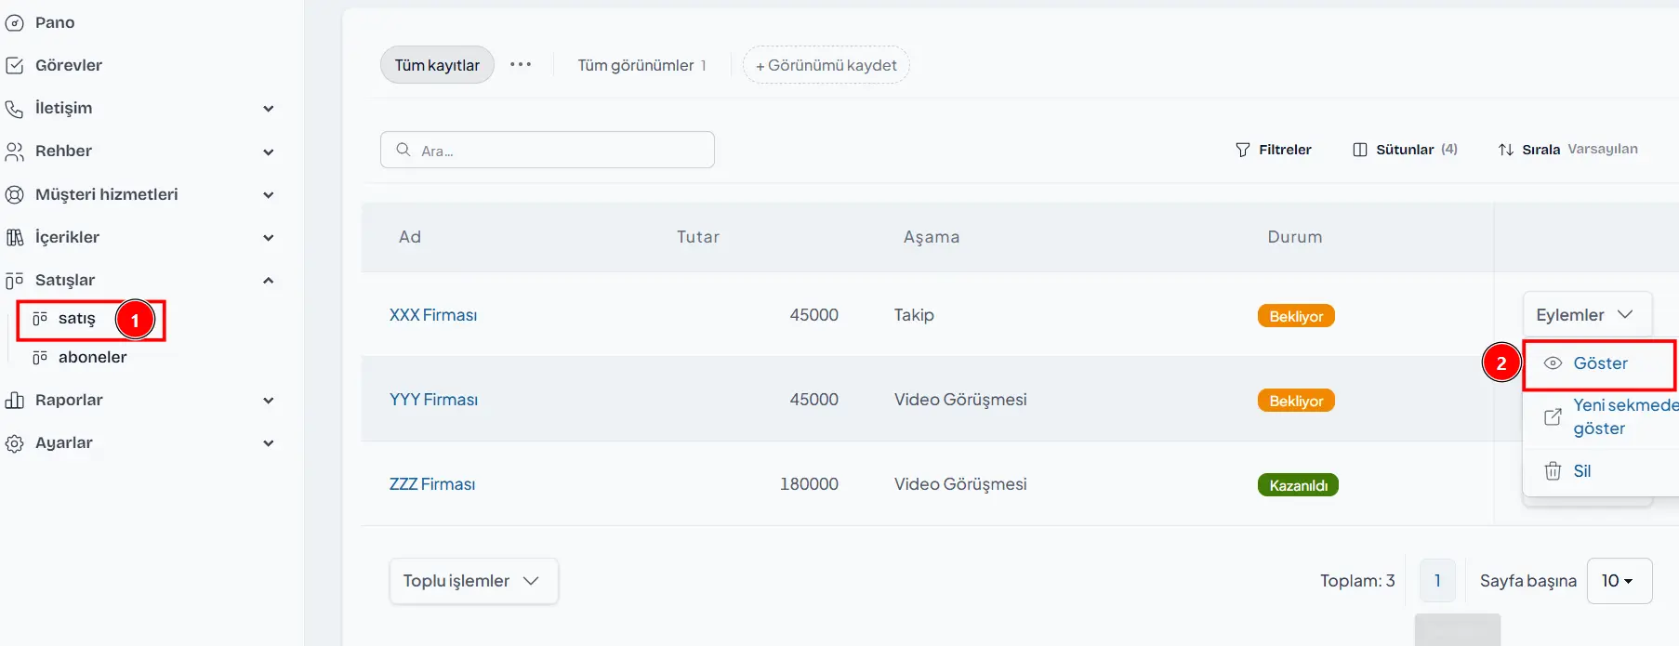This screenshot has width=1679, height=646.
Task: Expand the İletişim menu chevron
Action: click(x=269, y=109)
